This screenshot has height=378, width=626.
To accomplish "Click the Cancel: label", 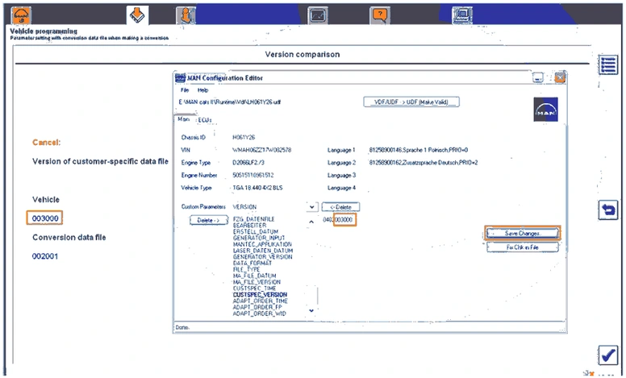I will 46,143.
